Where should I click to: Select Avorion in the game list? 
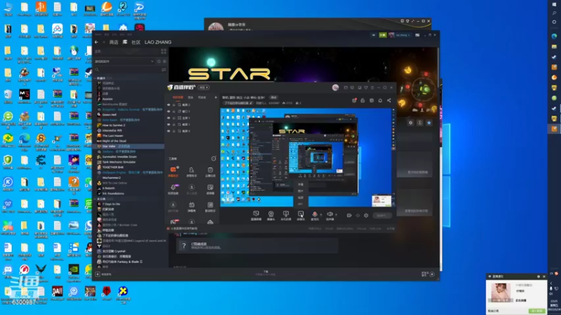click(x=107, y=99)
